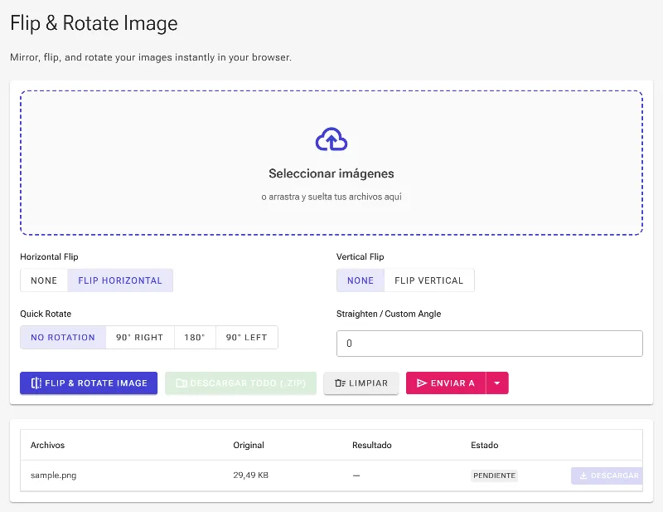Choose the 180° rotation option
The image size is (663, 512).
(x=195, y=337)
